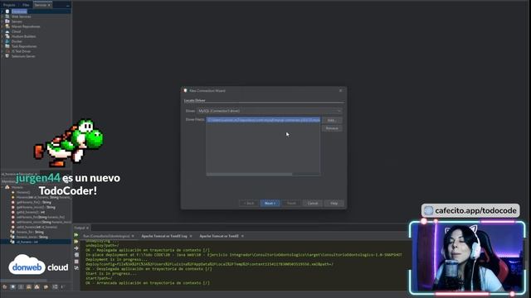
Task: Select the JS Test Driver node
Action: click(x=21, y=51)
